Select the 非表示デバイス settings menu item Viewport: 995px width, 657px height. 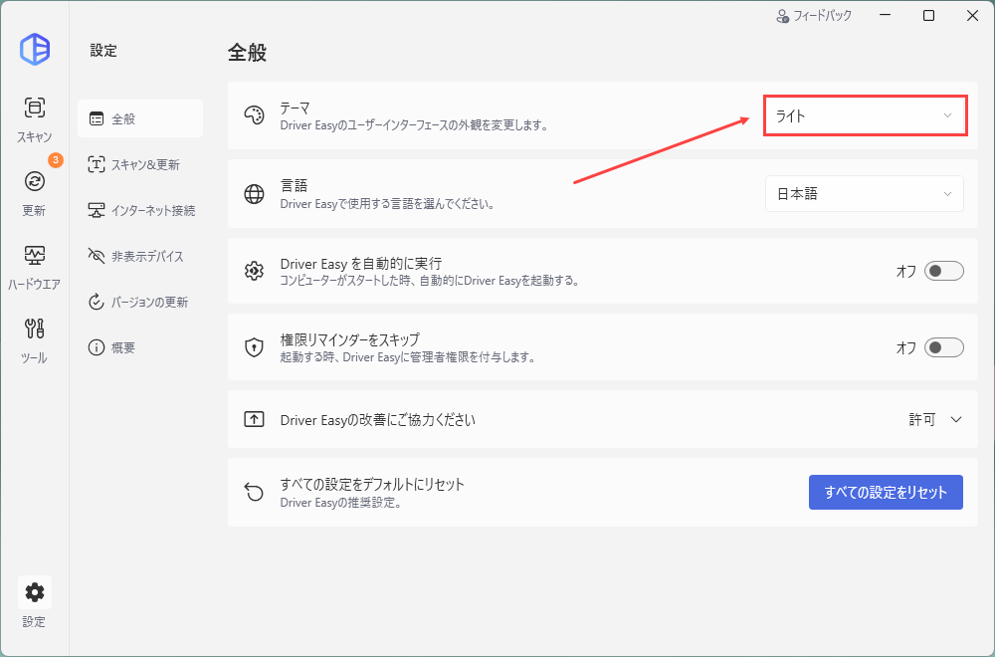click(x=140, y=256)
